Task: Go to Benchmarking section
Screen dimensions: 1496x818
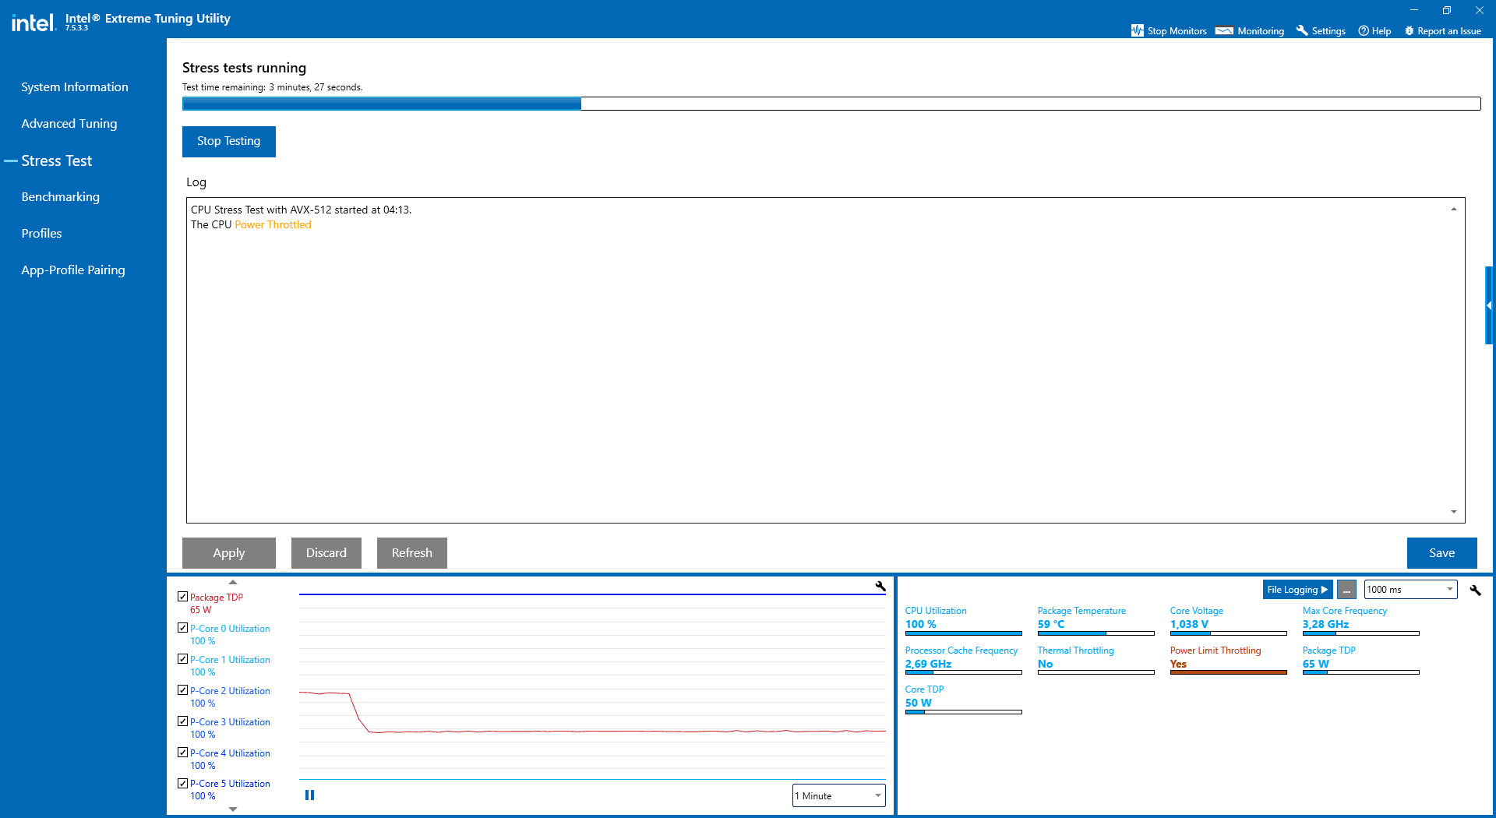Action: 61,197
